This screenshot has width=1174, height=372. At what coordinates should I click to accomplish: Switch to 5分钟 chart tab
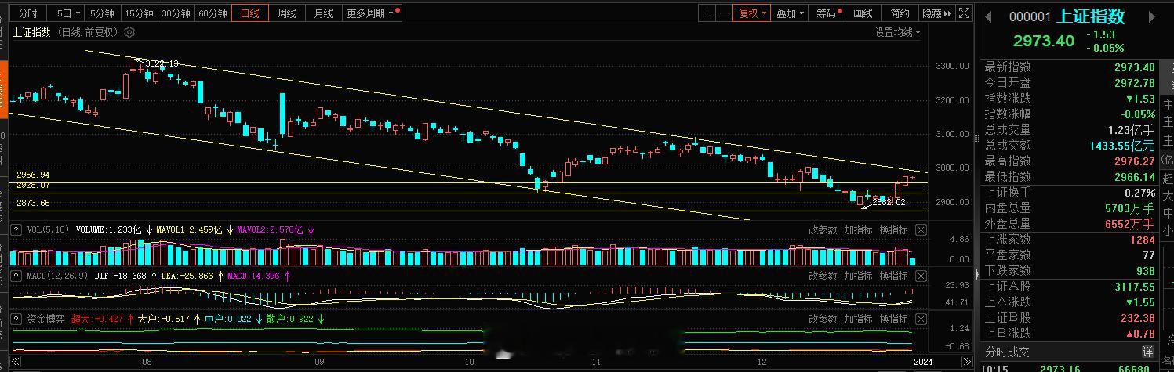tap(102, 13)
